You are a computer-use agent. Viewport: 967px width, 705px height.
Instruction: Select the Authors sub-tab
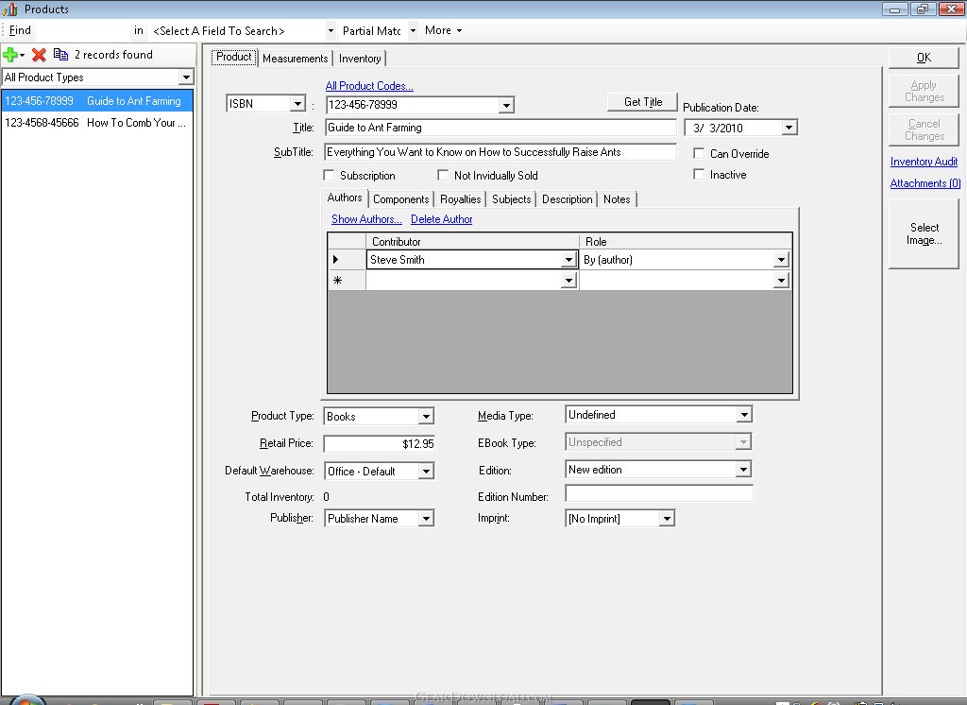(x=344, y=198)
